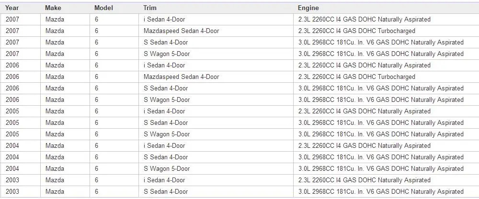Click the 2003 S Sedan 4-Door trim cell
The image size is (479, 199).
click(216, 192)
